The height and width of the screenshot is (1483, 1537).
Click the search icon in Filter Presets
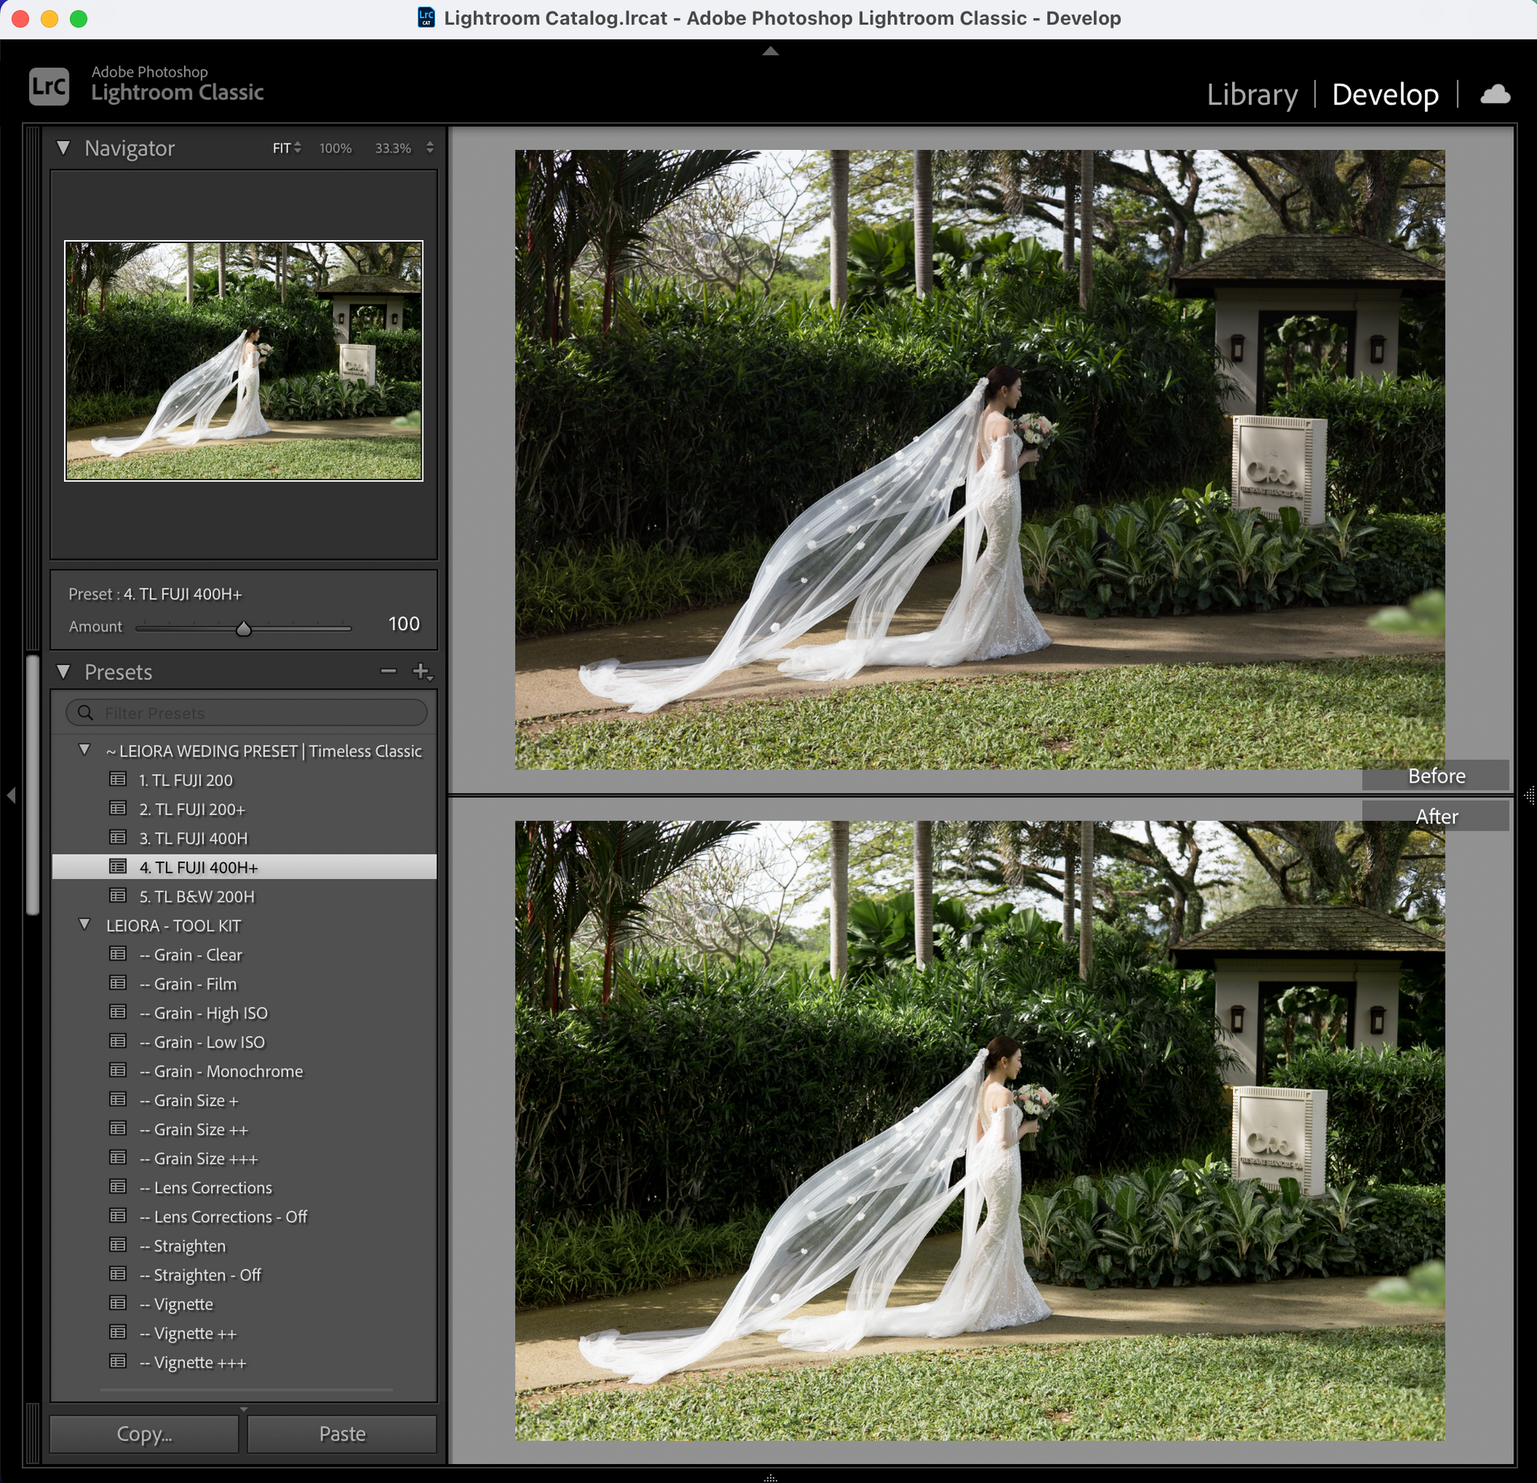(85, 712)
